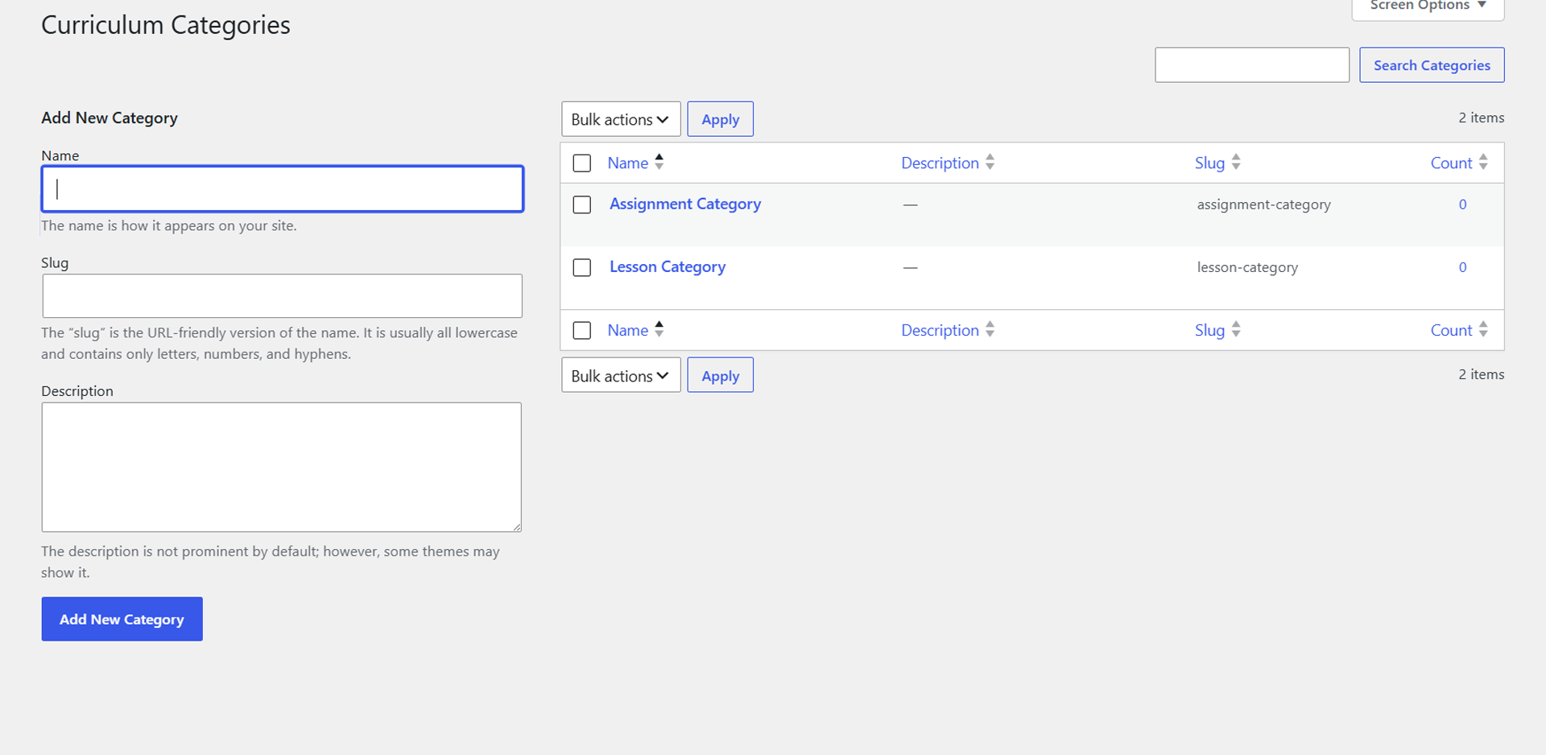Check the Assignment Category row checkbox
Screen dimensions: 1546x755
[x=581, y=205]
